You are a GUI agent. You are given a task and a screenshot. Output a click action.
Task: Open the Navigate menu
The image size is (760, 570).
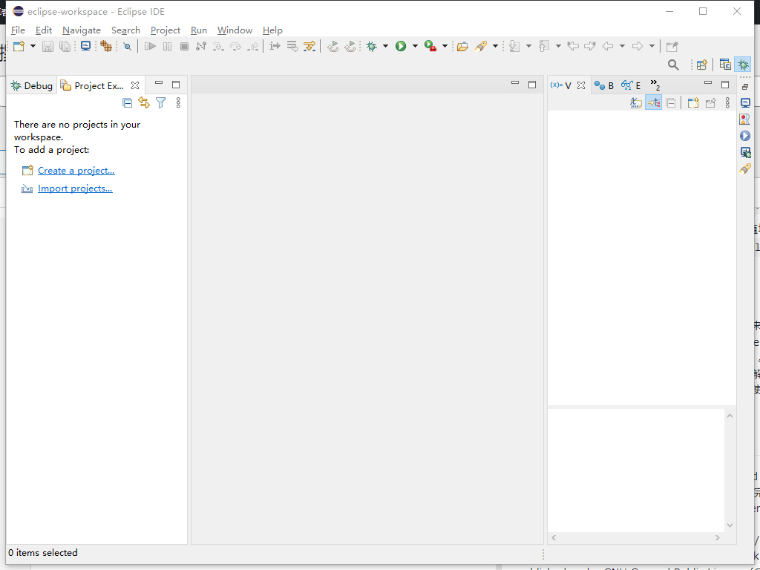click(x=82, y=30)
